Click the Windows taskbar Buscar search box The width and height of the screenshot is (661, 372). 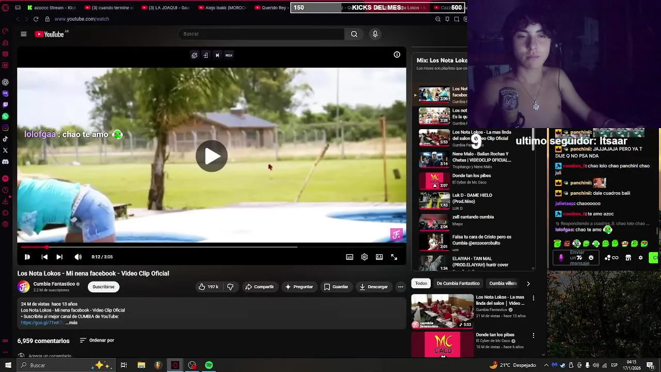[x=66, y=365]
